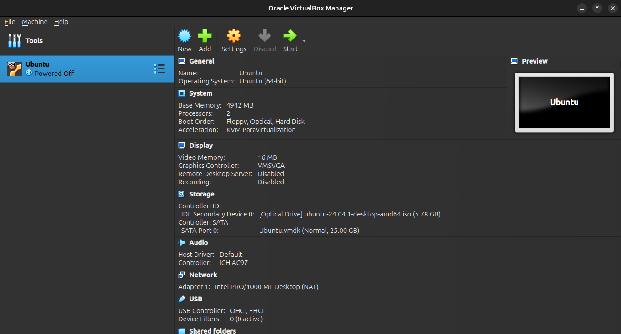
Task: Click the Recording Disabled value
Action: point(271,182)
